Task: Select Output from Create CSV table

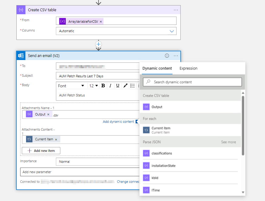Action: (190, 107)
